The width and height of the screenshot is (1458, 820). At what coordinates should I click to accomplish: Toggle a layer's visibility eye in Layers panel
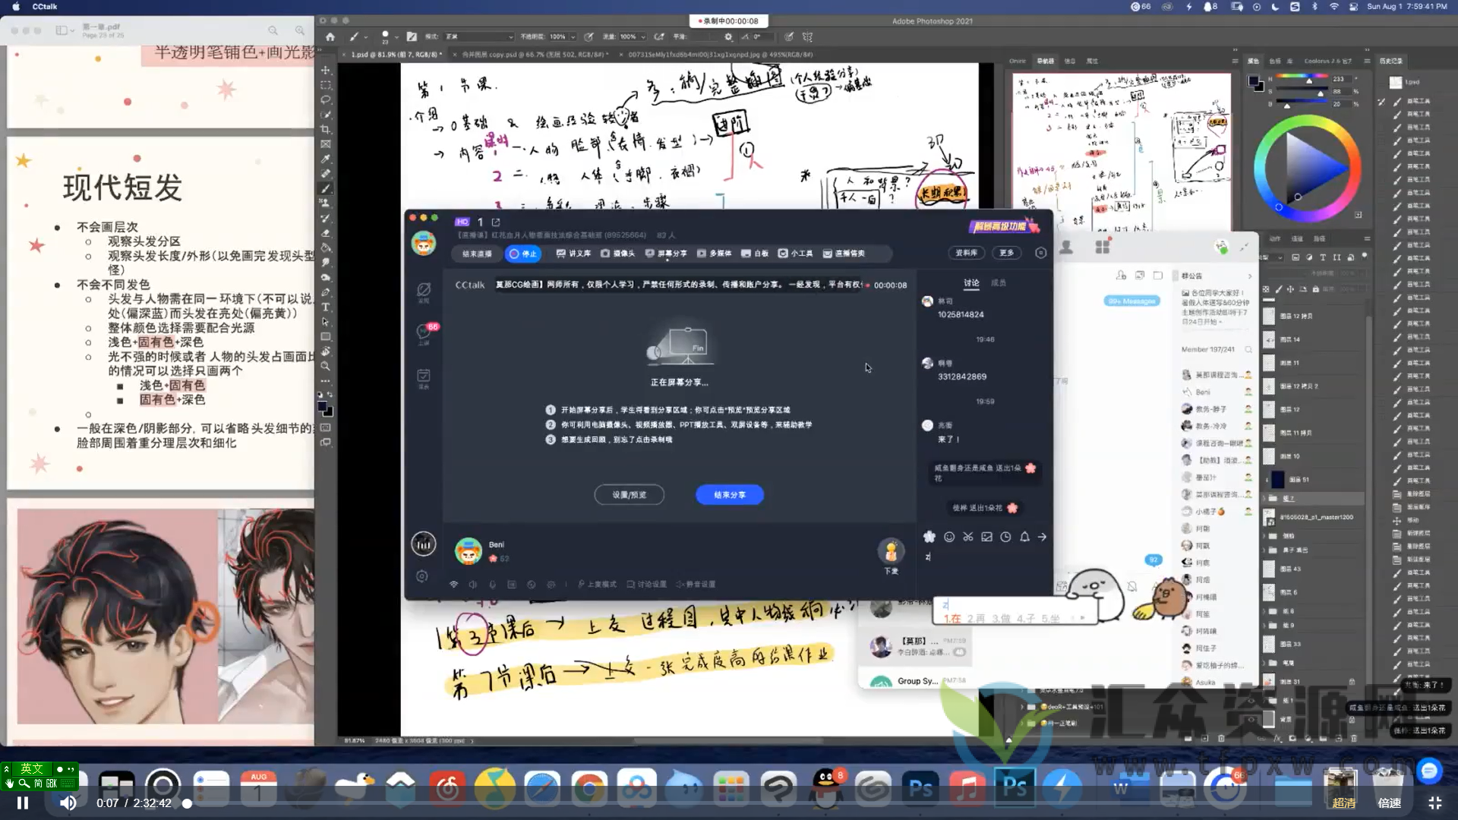pyautogui.click(x=1266, y=479)
